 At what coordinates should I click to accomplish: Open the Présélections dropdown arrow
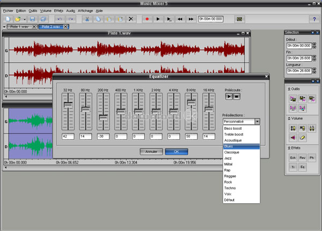(257, 122)
